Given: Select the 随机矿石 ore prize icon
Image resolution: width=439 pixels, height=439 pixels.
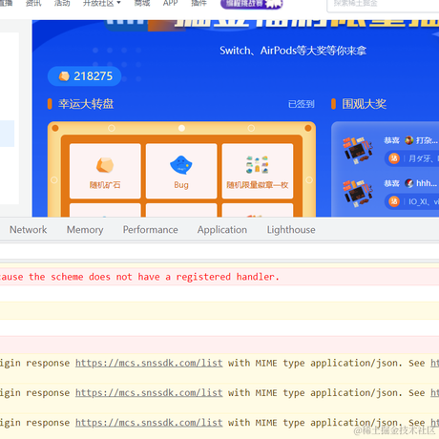Looking at the screenshot, I should (105, 165).
